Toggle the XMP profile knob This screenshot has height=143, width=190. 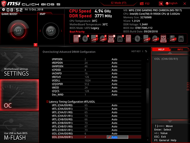(x=51, y=31)
